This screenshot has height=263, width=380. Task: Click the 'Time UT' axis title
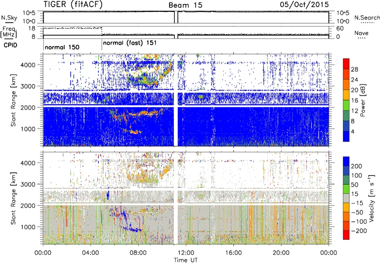186,260
